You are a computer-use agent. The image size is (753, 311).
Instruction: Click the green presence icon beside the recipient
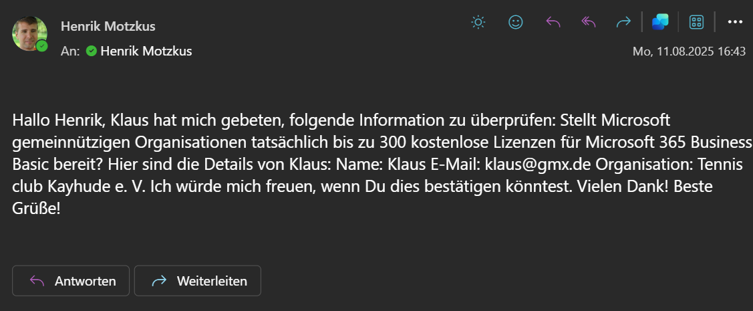tap(92, 51)
